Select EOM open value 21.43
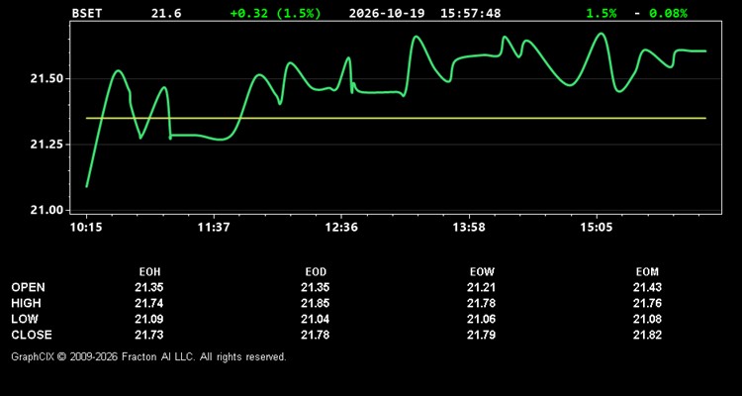 pos(647,287)
